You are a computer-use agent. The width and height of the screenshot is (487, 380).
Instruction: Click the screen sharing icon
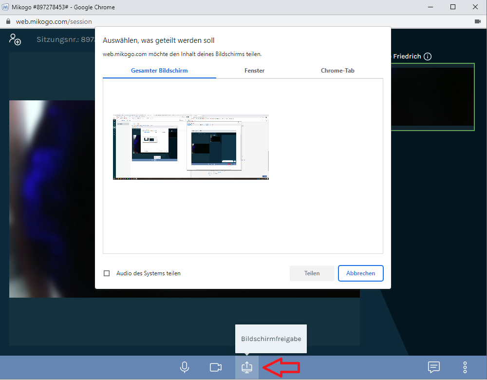(x=247, y=367)
